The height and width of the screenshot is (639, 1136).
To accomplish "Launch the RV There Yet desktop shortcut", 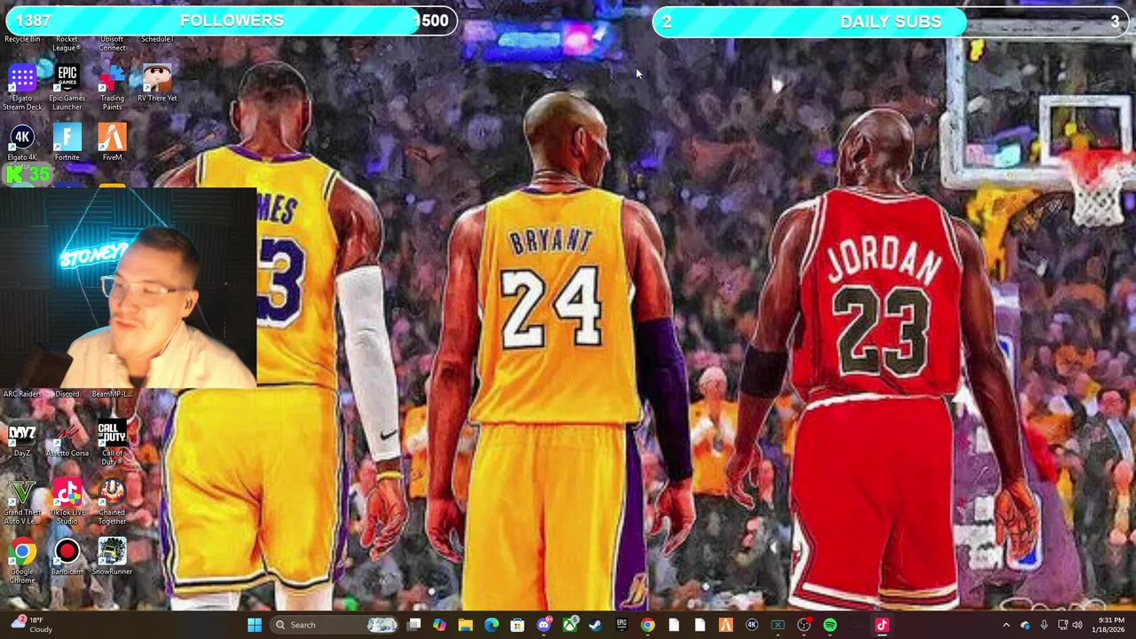I will tap(157, 83).
